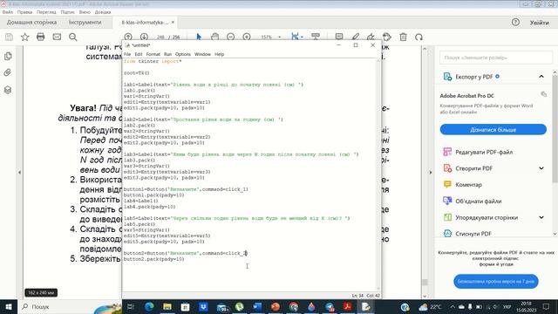Screen dimensions: 558x314
Task: Open the Acrobat find text magnifier
Action: click(73, 37)
